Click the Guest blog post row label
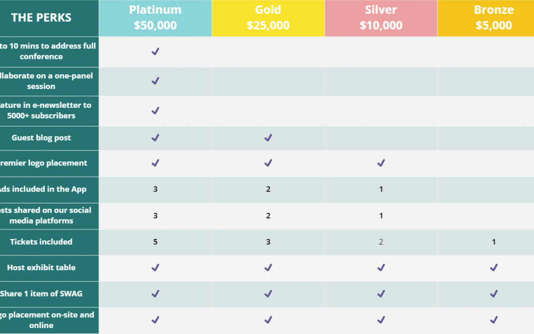 click(41, 138)
